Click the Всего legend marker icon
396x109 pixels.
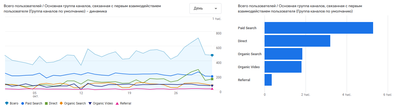pos(7,103)
